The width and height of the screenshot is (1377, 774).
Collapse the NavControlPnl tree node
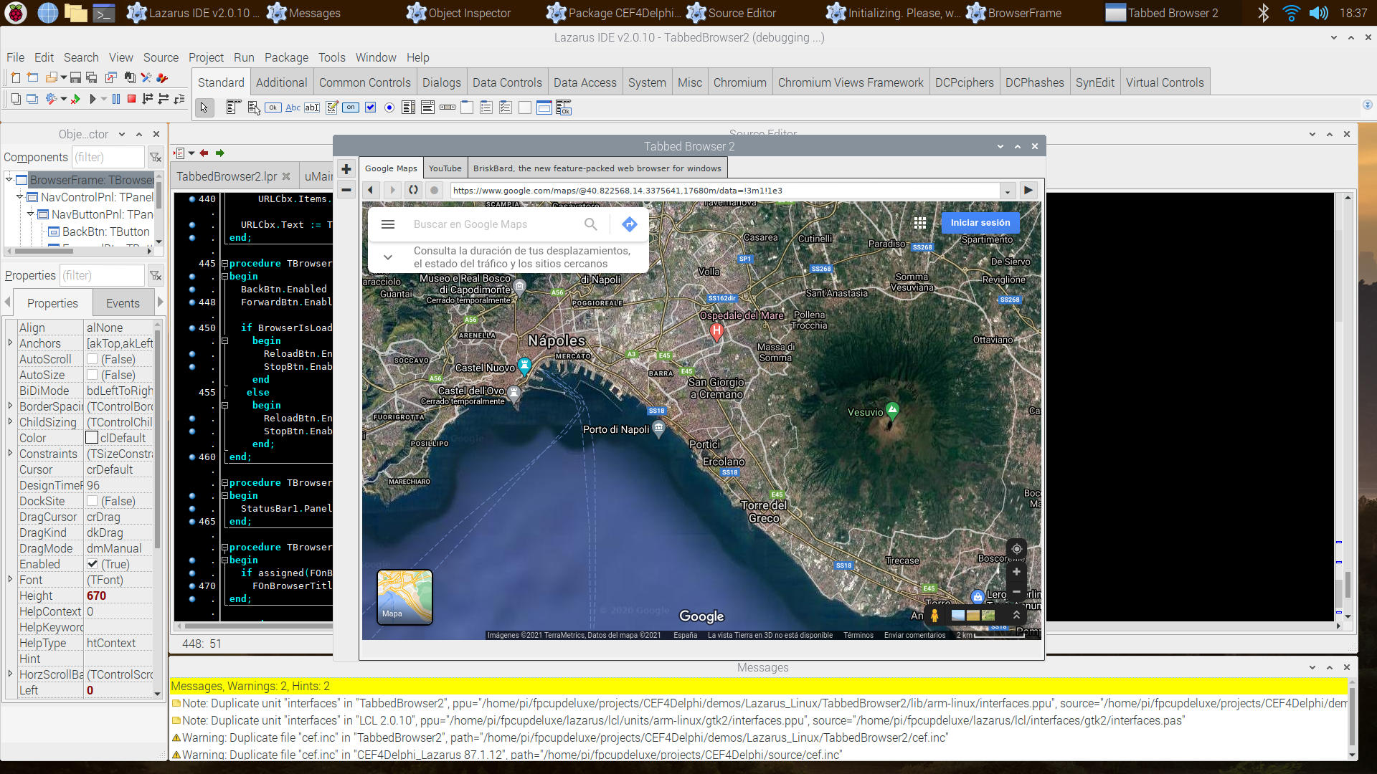(20, 197)
